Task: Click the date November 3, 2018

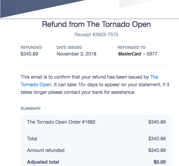Action: [x=77, y=54]
